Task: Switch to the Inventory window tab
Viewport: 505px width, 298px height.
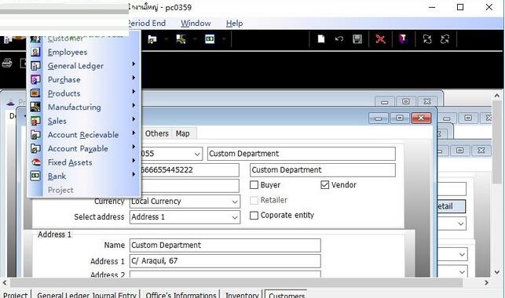Action: (242, 294)
